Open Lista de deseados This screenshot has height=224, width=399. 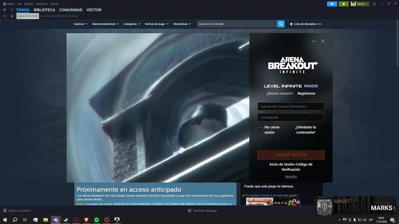305,24
